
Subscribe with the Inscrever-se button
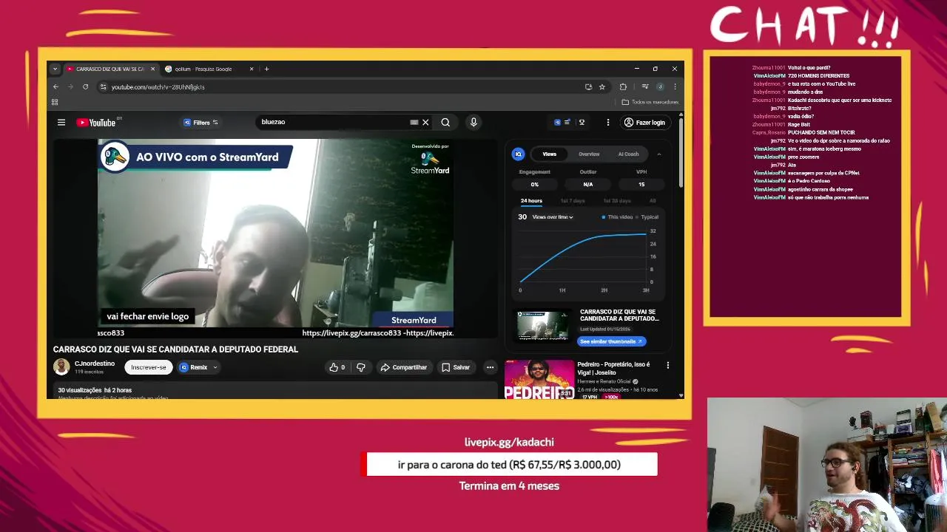coord(149,367)
